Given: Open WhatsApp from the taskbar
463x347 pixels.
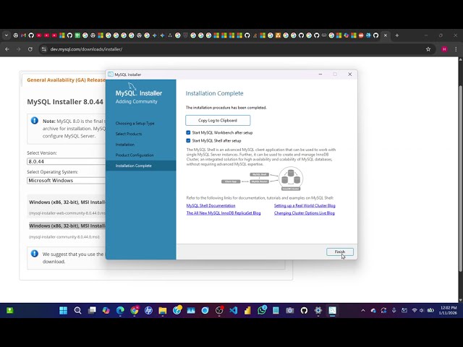Looking at the screenshot, I should [262, 310].
